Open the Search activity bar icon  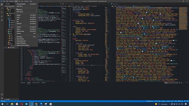[x=2, y=8]
